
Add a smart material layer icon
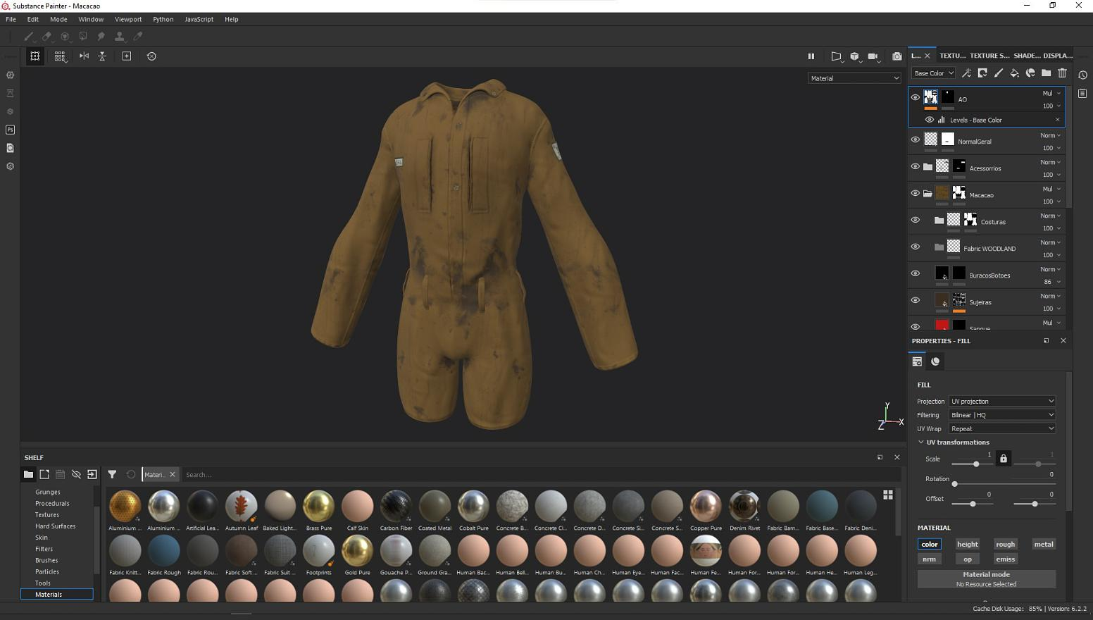click(x=1030, y=73)
